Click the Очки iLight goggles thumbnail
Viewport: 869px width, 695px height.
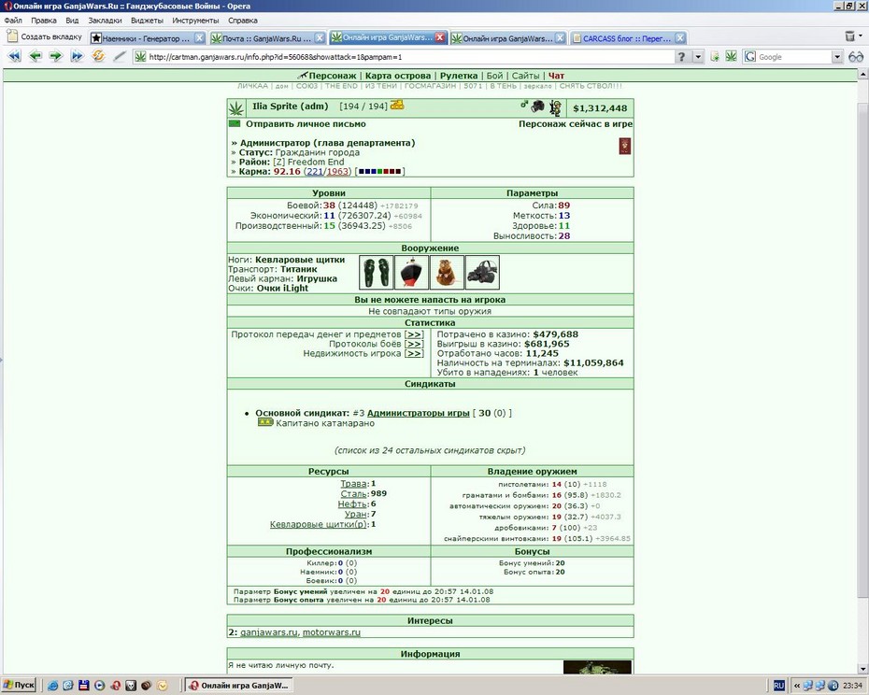click(482, 272)
